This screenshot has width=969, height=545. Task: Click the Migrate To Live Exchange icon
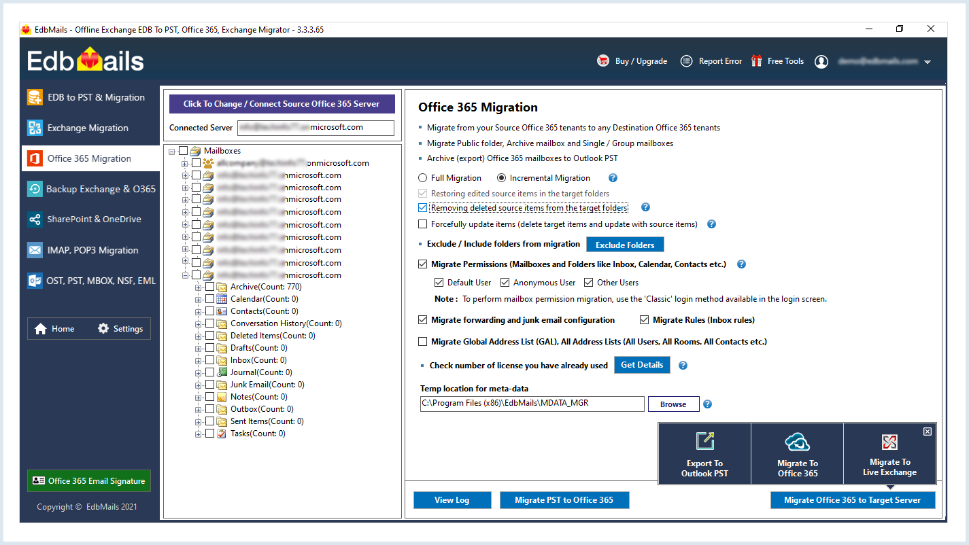tap(889, 442)
